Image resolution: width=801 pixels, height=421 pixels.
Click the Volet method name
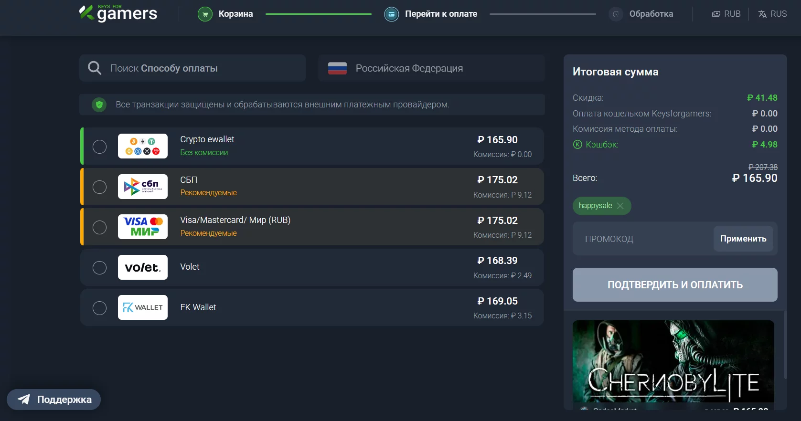pos(190,267)
